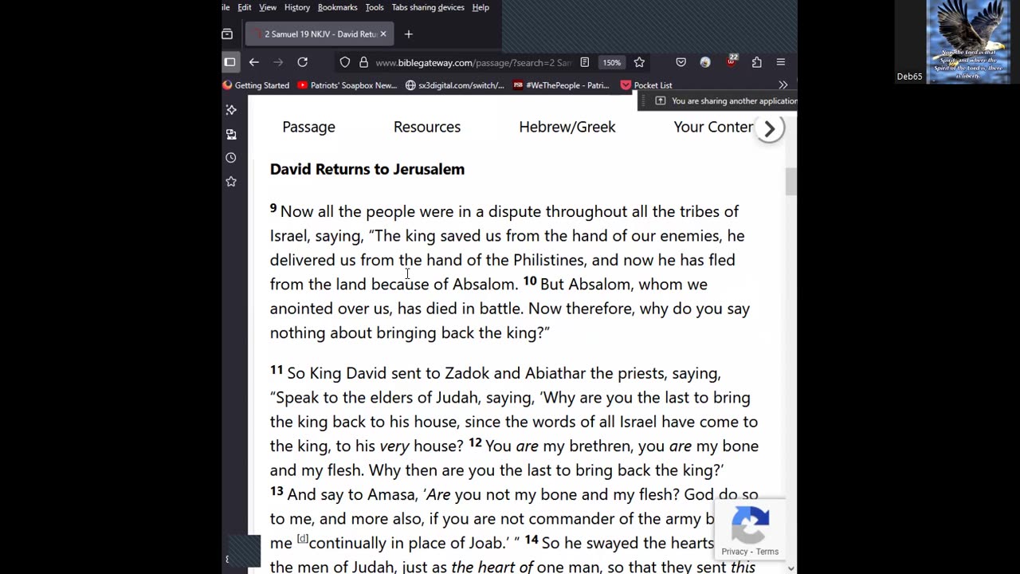Image resolution: width=1020 pixels, height=574 pixels.
Task: Open the bookmarks star sidebar icon
Action: [x=231, y=182]
